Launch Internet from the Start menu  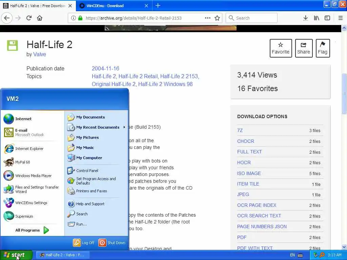(x=32, y=119)
